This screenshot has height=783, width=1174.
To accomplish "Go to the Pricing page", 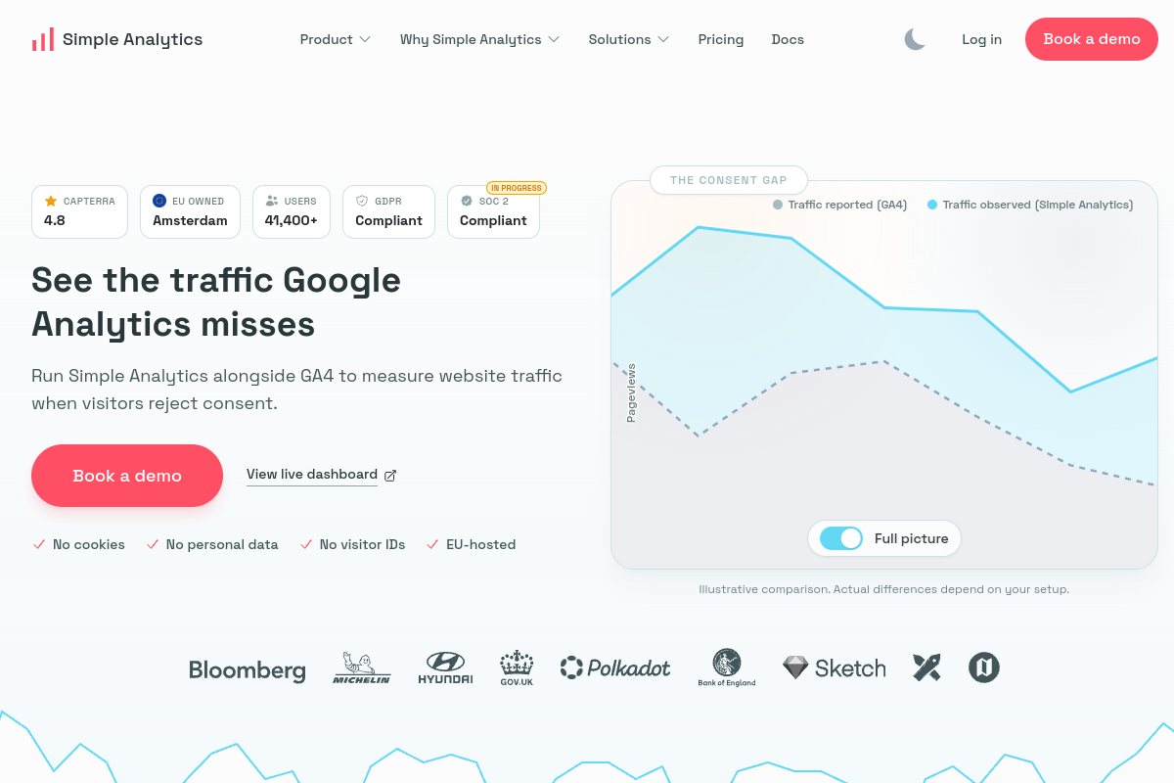I will (x=721, y=39).
